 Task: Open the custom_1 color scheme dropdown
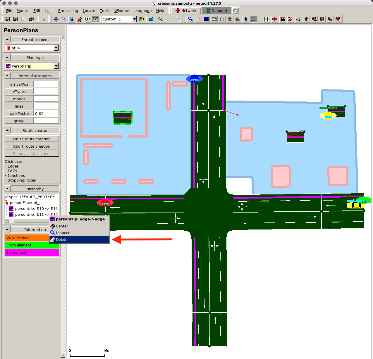(x=134, y=19)
